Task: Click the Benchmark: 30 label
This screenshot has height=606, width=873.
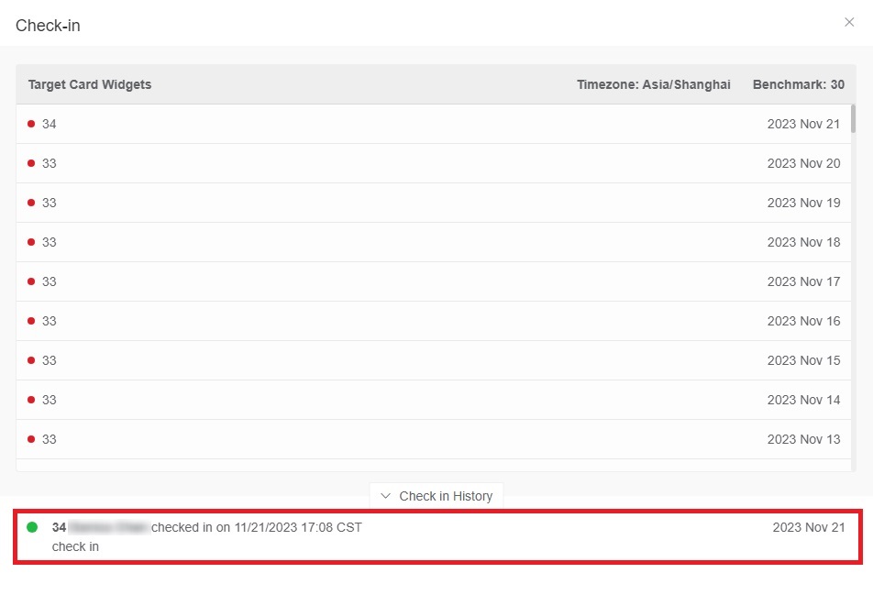Action: tap(798, 84)
